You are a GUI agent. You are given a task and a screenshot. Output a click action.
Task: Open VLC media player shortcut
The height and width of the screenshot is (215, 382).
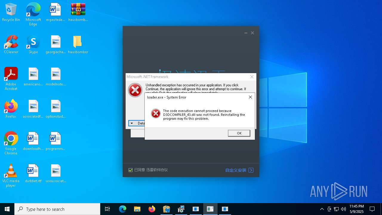click(11, 176)
